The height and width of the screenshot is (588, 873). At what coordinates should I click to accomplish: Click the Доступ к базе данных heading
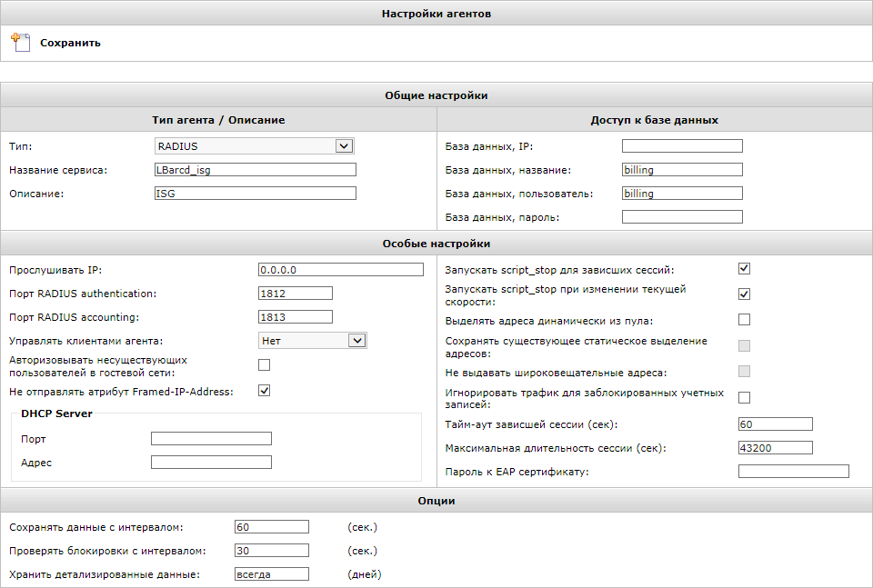(x=655, y=120)
